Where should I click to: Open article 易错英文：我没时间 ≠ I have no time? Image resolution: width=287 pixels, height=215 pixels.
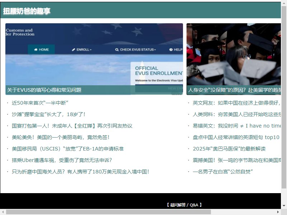(237, 126)
